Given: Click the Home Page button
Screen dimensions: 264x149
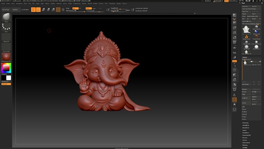Looking at the screenshot, I should pyautogui.click(x=5, y=10).
